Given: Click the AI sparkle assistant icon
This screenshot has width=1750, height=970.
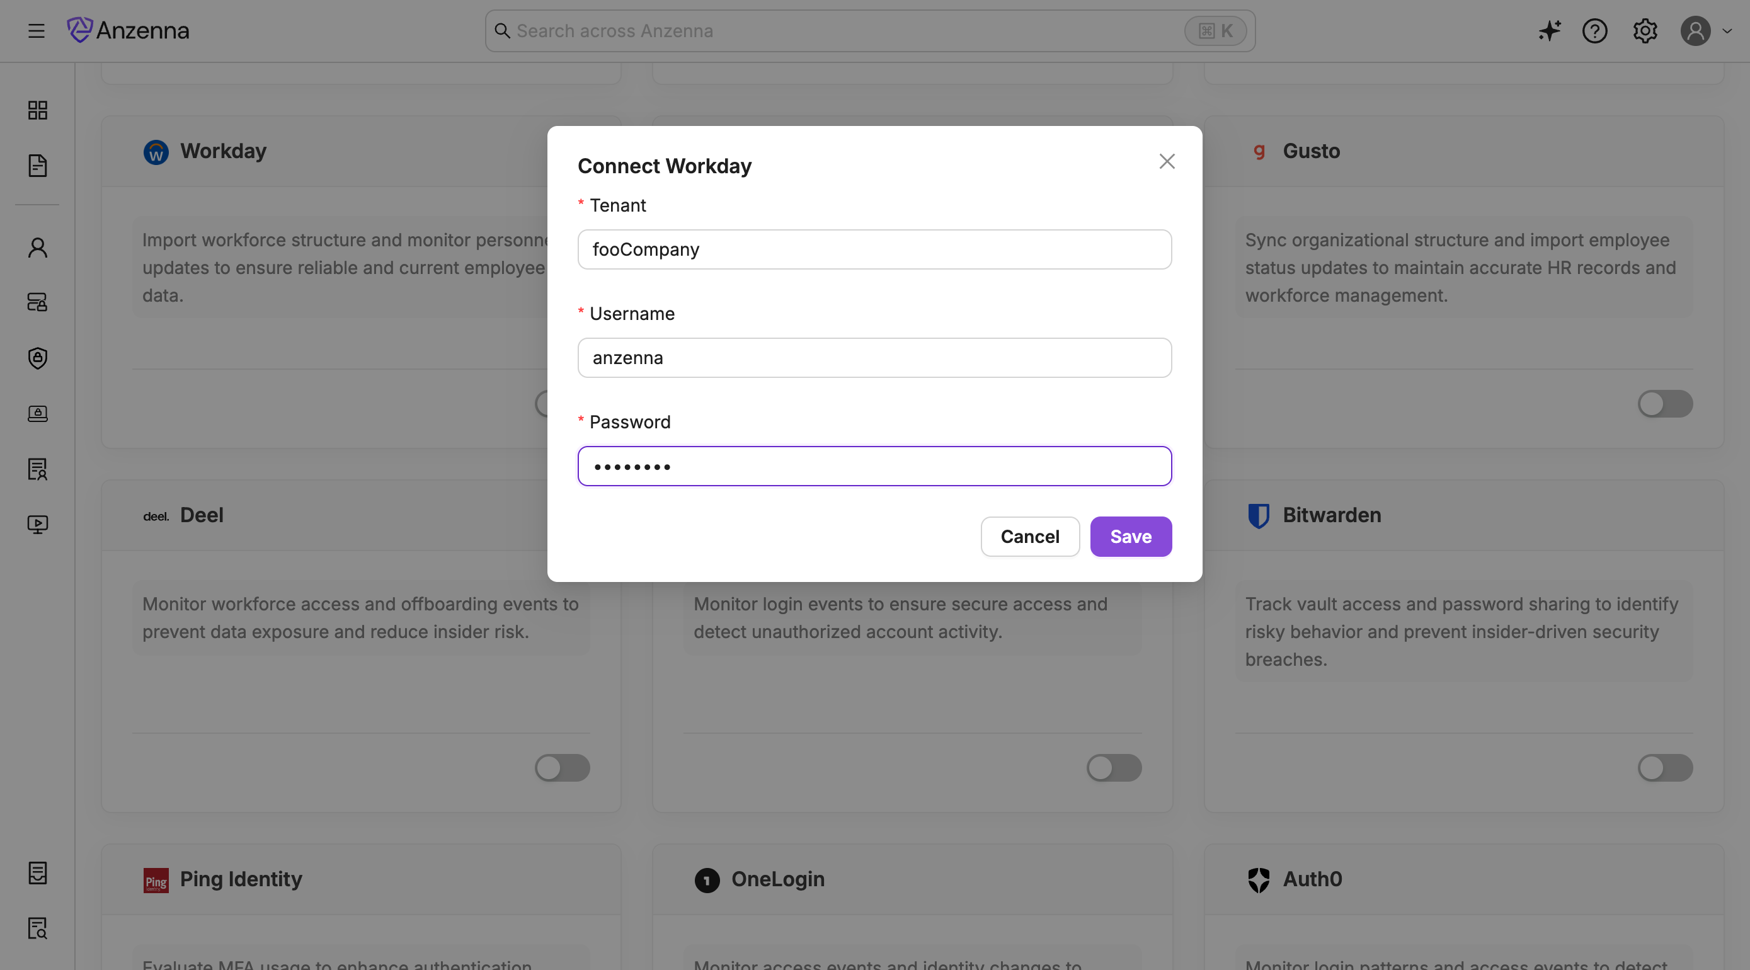Looking at the screenshot, I should 1549,31.
